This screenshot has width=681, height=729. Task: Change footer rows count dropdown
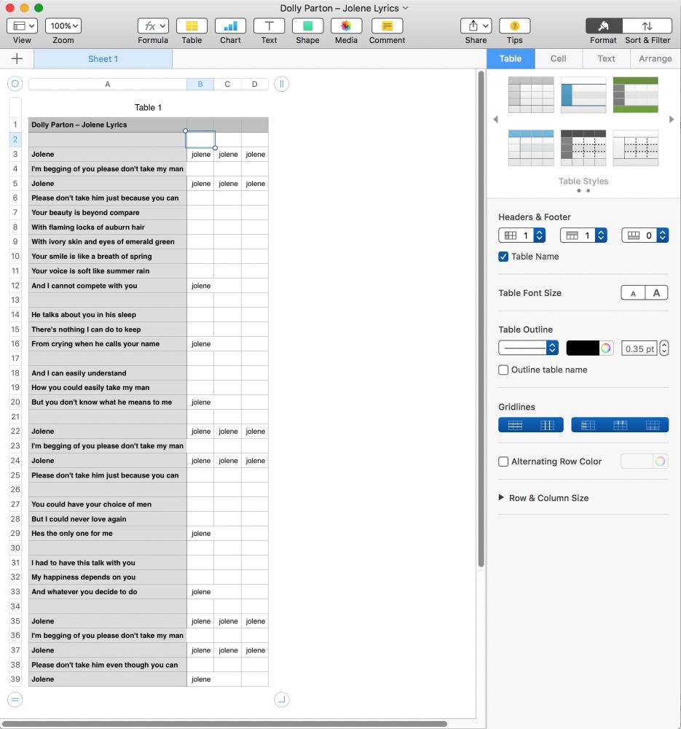click(645, 235)
